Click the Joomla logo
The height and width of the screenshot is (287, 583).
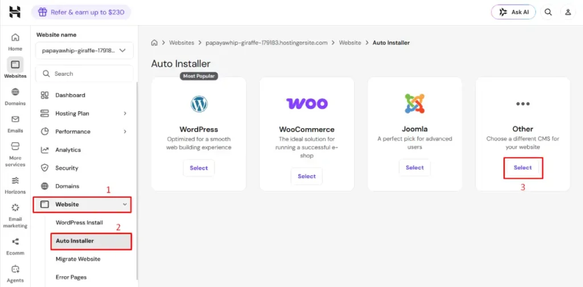click(414, 103)
